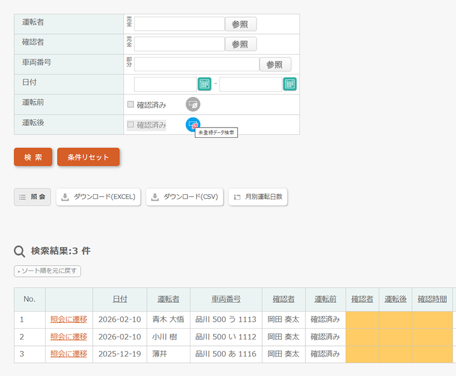Download results via ダウンロード(EXCEL)
The image size is (456, 376).
[98, 197]
